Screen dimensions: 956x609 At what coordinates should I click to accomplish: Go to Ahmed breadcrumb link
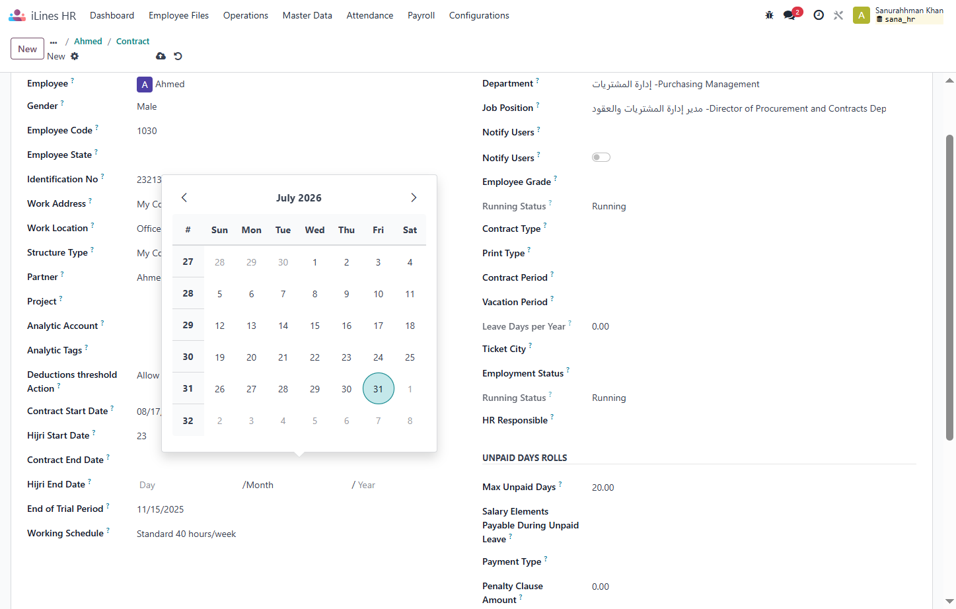point(88,42)
